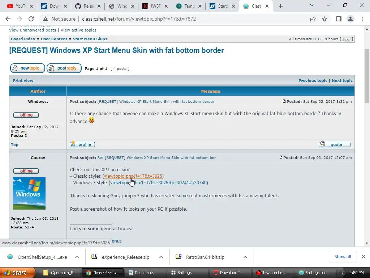Open the browser side panel
This screenshot has height=278, width=370.
coord(339,19)
